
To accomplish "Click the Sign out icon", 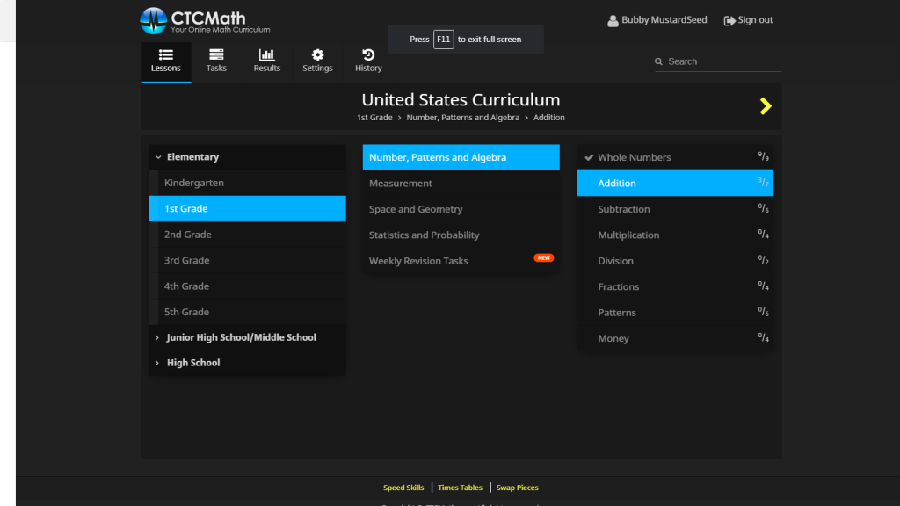I will point(729,21).
